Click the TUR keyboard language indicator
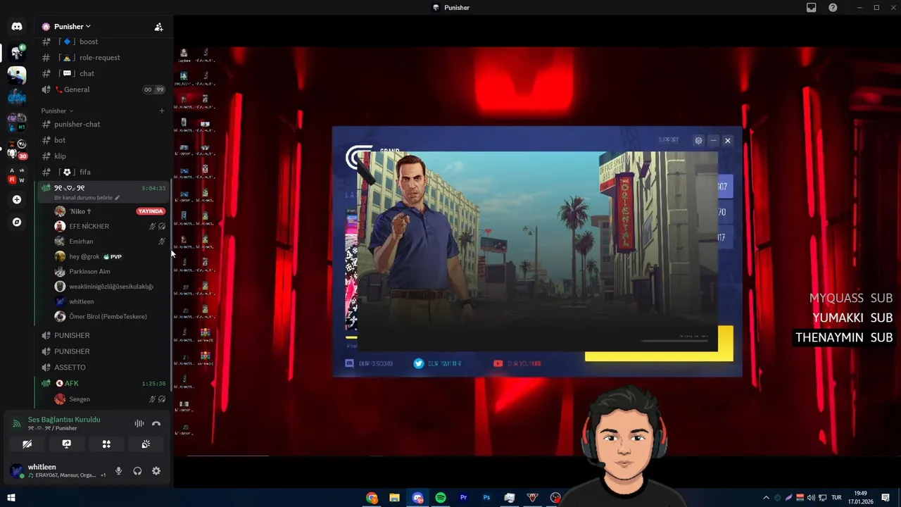Screen dimensions: 901x507 tap(837, 498)
